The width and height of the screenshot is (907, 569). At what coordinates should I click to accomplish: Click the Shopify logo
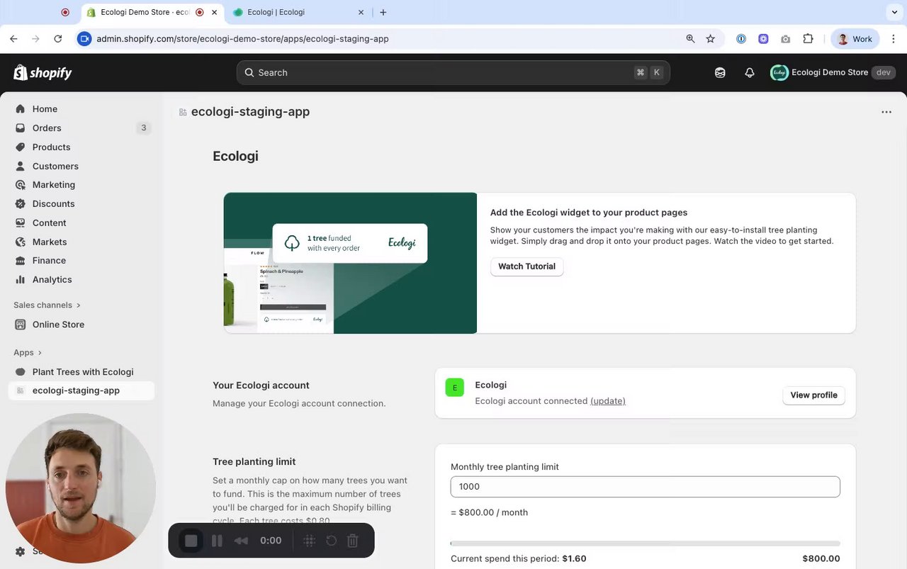tap(43, 72)
